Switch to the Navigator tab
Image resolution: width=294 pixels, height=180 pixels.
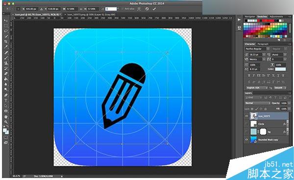(250, 17)
